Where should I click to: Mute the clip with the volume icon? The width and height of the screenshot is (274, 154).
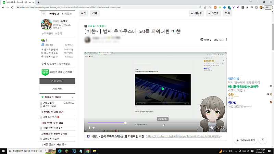click(x=94, y=128)
